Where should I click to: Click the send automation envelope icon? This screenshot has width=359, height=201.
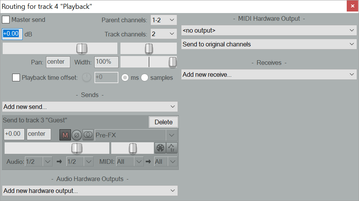tap(172, 148)
